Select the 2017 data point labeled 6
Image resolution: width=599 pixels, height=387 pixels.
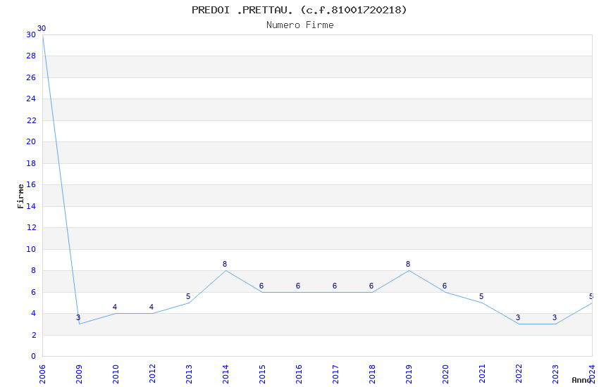335,292
